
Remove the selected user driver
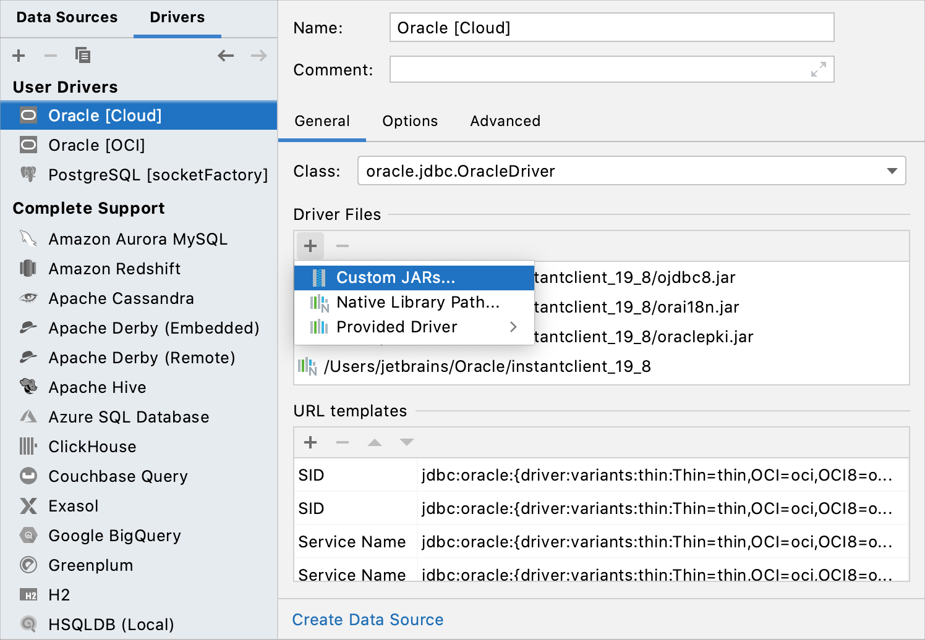click(51, 55)
